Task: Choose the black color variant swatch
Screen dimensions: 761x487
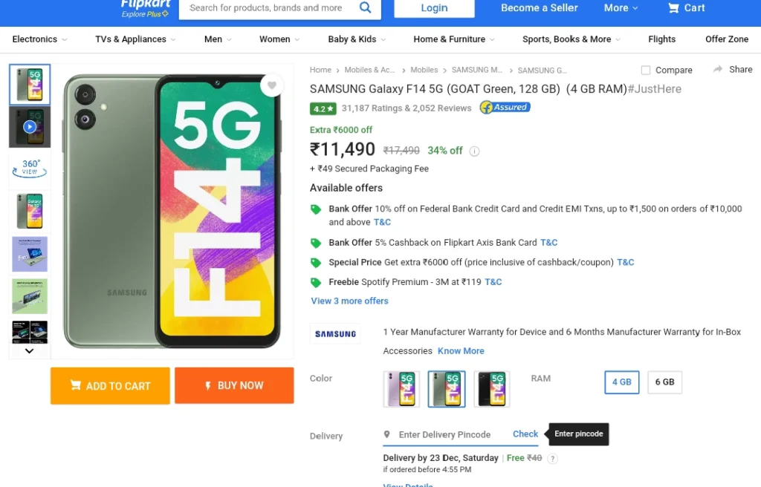Action: (x=492, y=389)
